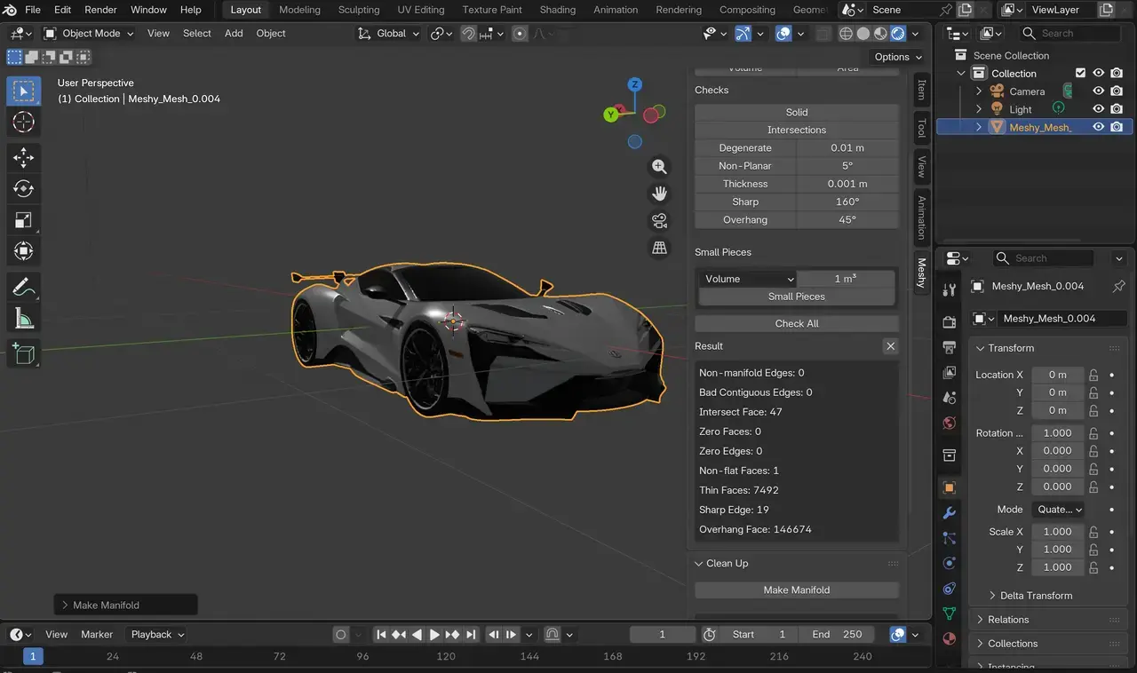Select the Move tool
This screenshot has width=1137, height=673.
click(24, 158)
